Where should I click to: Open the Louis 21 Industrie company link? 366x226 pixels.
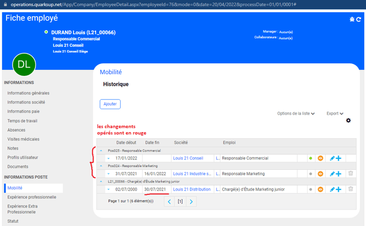coord(192,174)
